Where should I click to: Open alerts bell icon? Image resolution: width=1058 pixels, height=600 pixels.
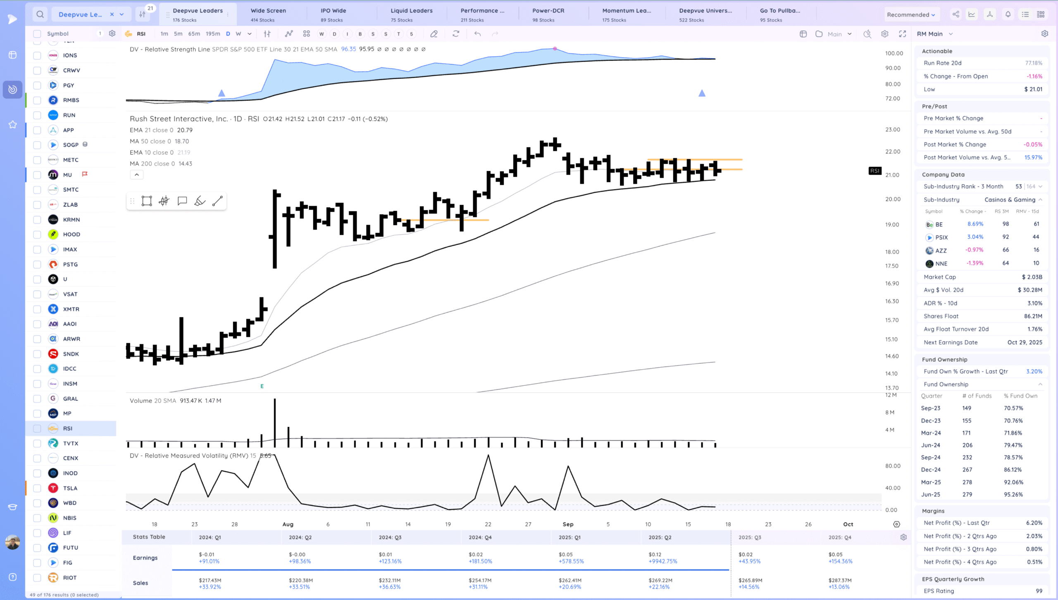coord(1008,14)
